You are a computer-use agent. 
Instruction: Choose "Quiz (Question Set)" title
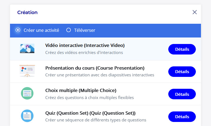(x=90, y=113)
